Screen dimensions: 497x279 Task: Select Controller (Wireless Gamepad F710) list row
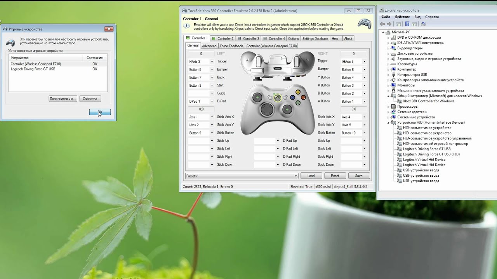pos(58,64)
